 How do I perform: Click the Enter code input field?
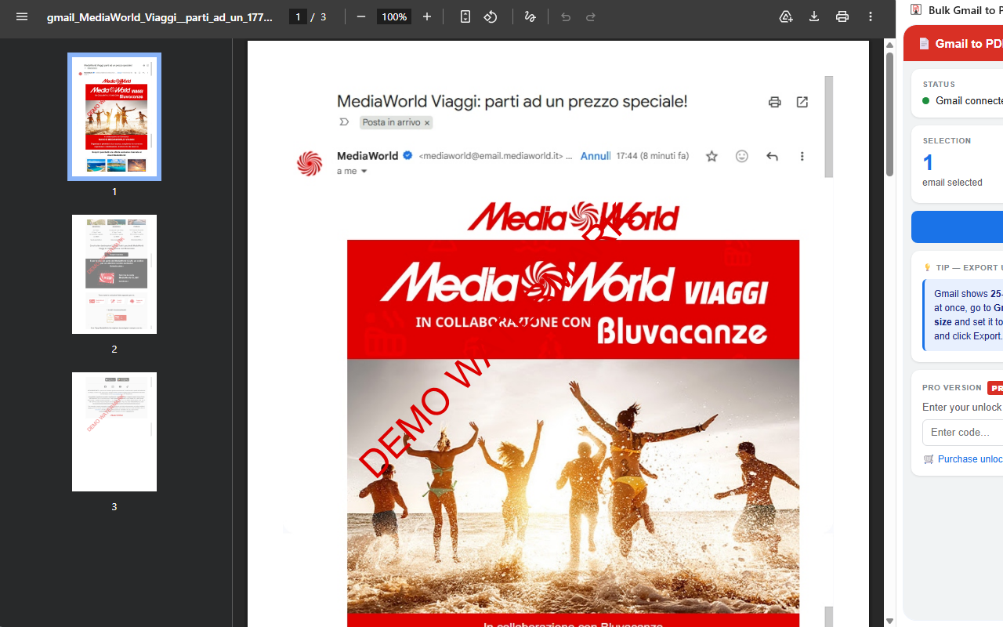click(x=963, y=433)
